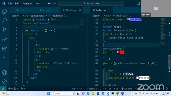The width and height of the screenshot is (171, 96).
Task: Click the VS Code logo icon
Action: click(x=3, y=3)
